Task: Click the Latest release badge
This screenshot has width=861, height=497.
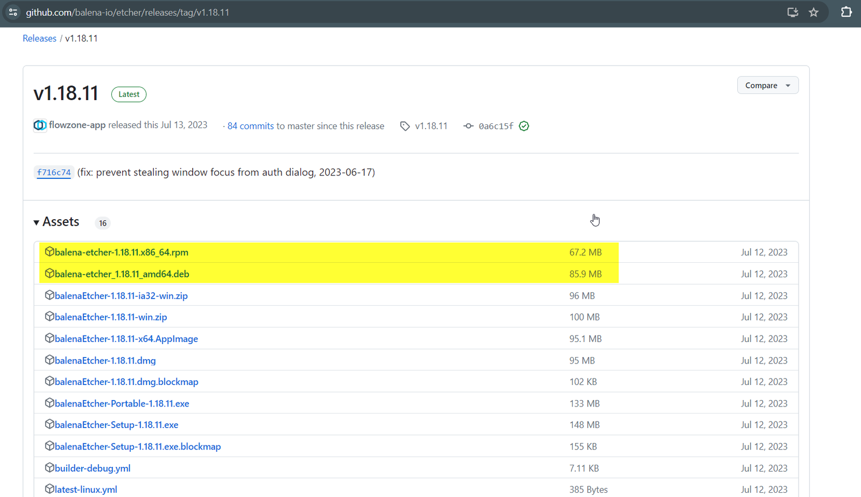Action: click(x=129, y=94)
